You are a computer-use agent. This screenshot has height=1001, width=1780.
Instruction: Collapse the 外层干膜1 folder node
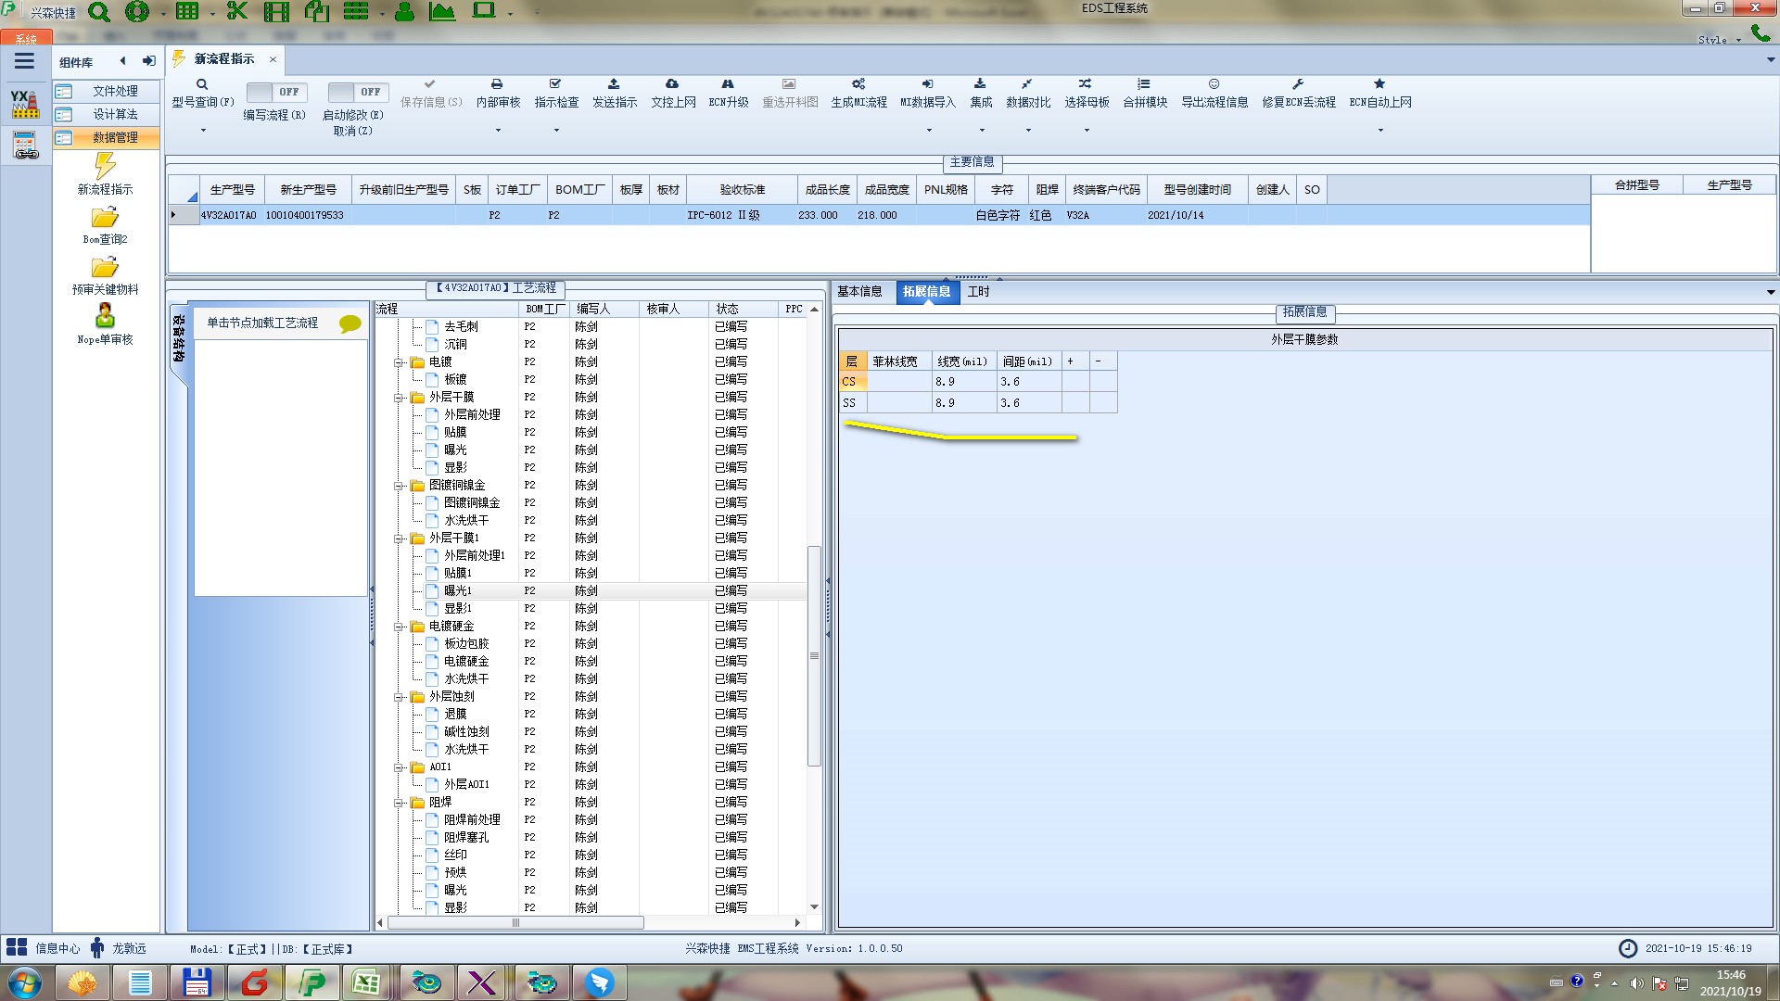click(x=399, y=539)
